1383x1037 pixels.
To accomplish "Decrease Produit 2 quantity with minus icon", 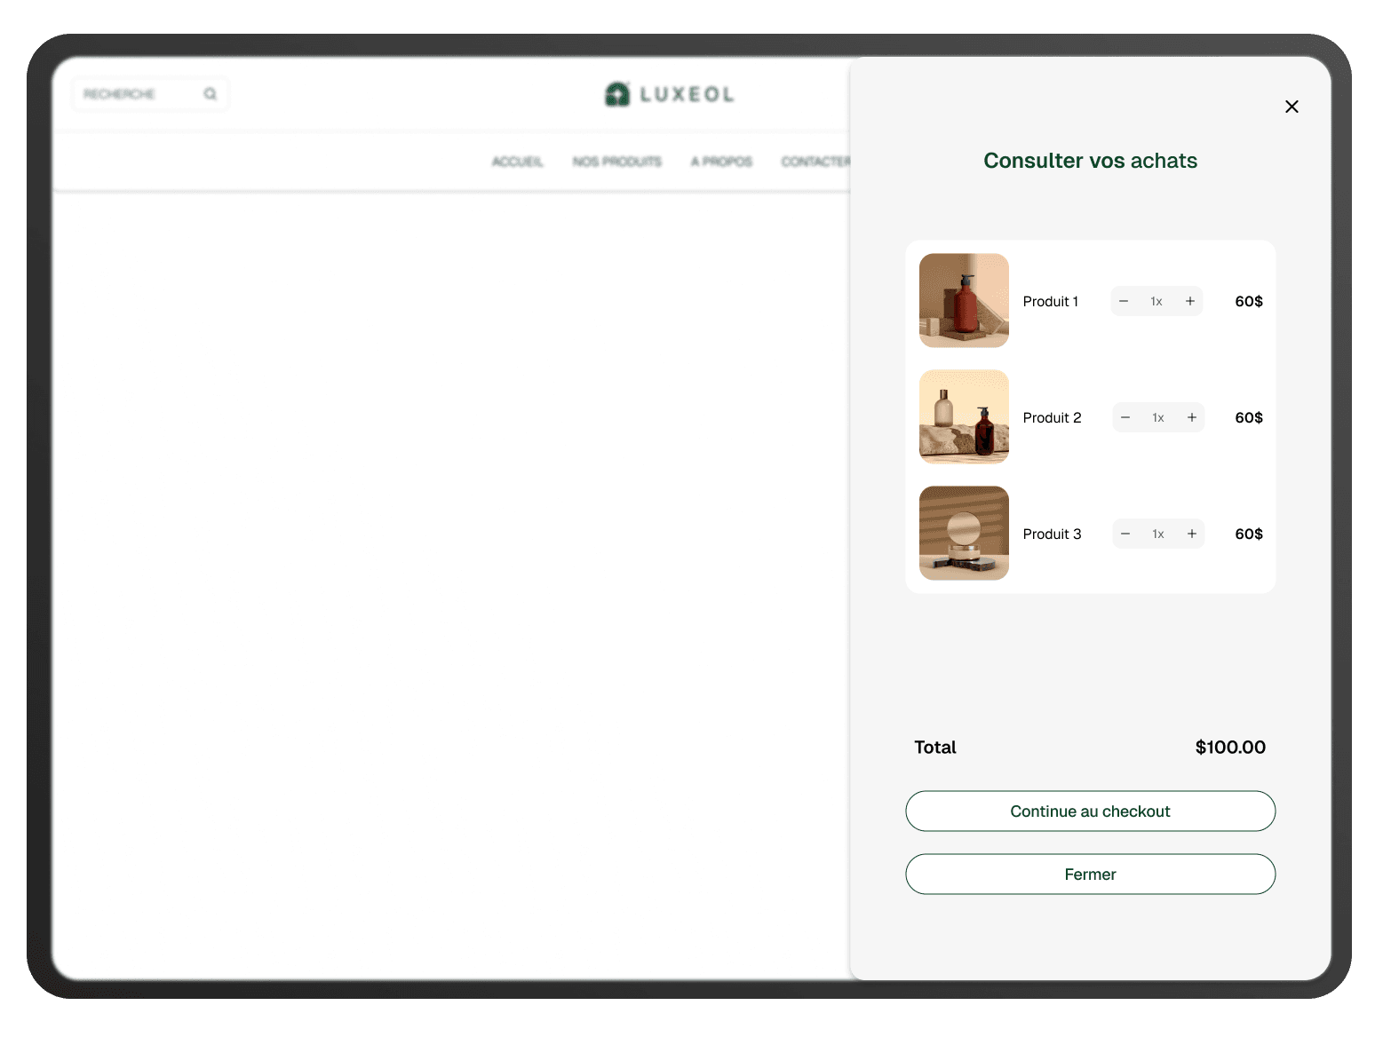I will [1125, 417].
